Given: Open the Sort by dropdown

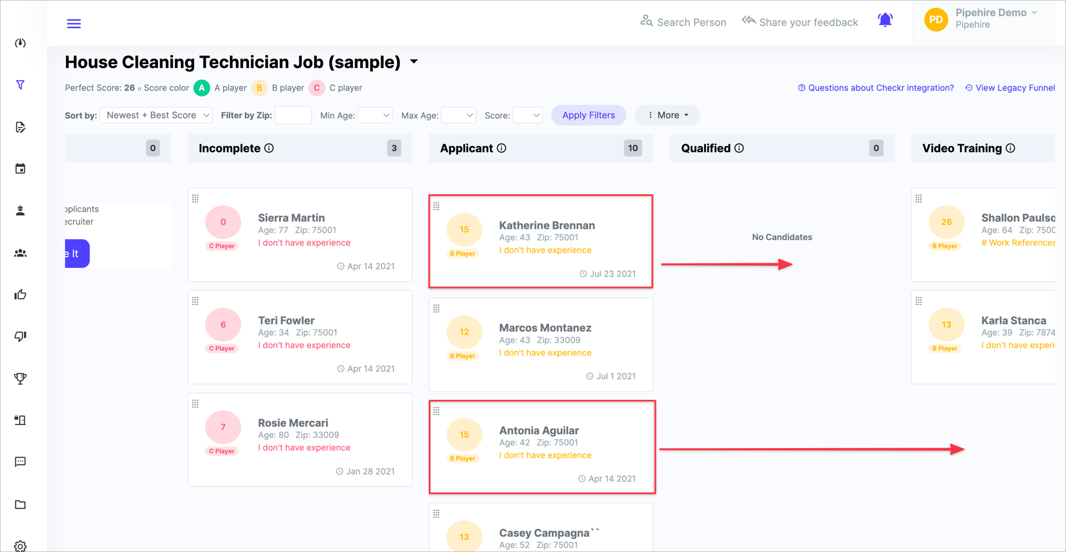Looking at the screenshot, I should pyautogui.click(x=156, y=115).
